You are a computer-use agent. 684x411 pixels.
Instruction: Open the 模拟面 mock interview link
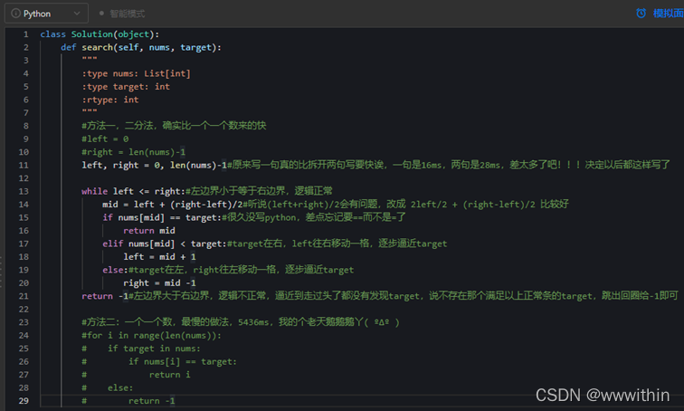(668, 13)
